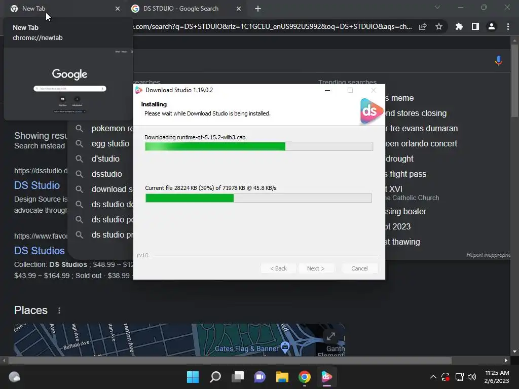Bookmark this page with star icon
This screenshot has width=519, height=389.
(x=439, y=26)
